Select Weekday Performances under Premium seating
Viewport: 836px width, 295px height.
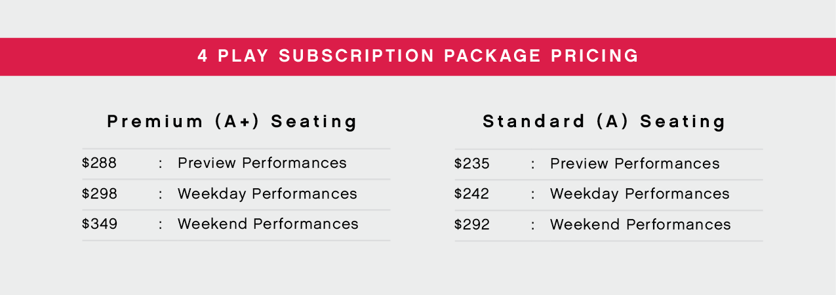coord(268,194)
